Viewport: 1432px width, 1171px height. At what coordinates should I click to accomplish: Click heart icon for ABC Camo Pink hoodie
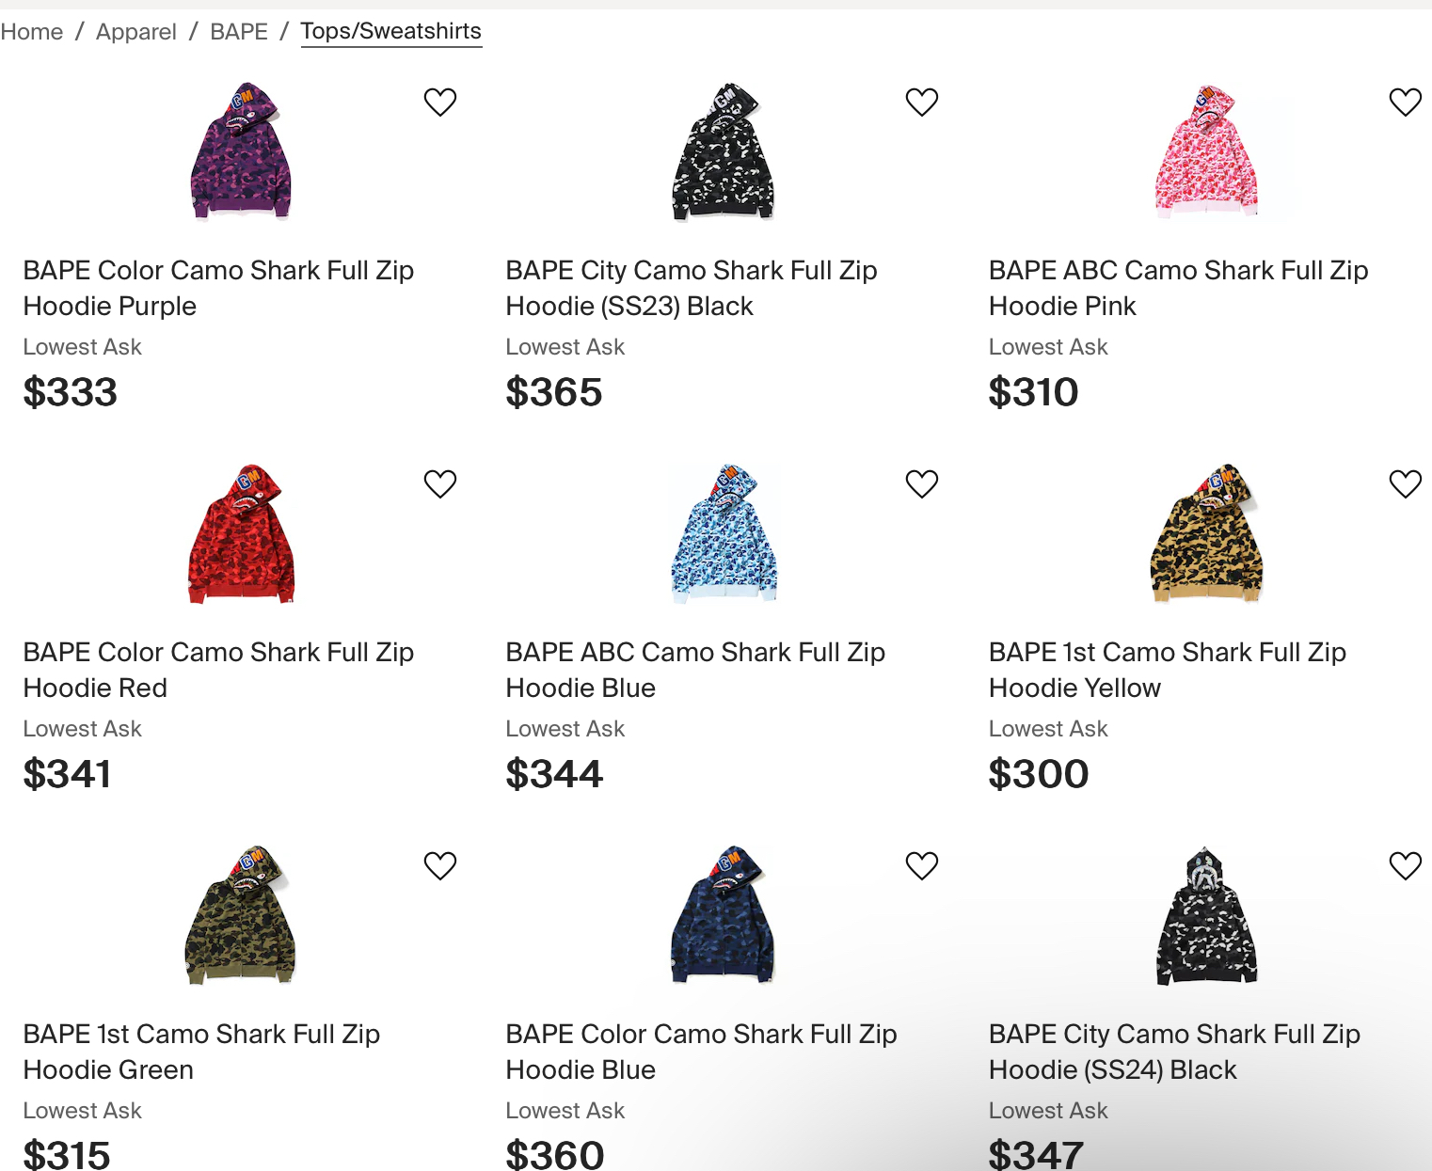tap(1406, 102)
